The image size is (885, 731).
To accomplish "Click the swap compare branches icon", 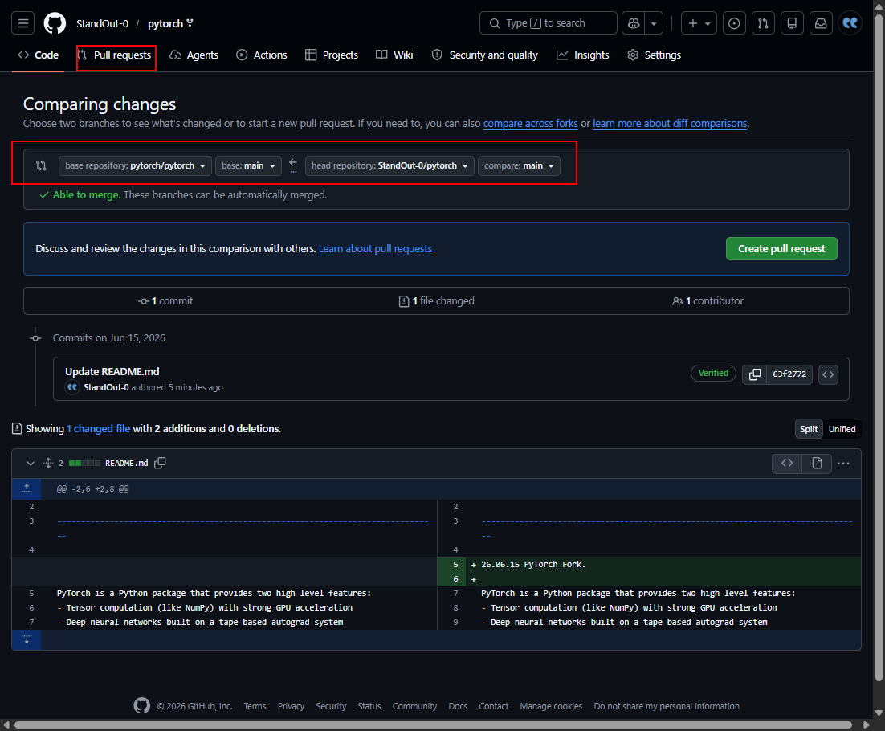I will point(41,165).
